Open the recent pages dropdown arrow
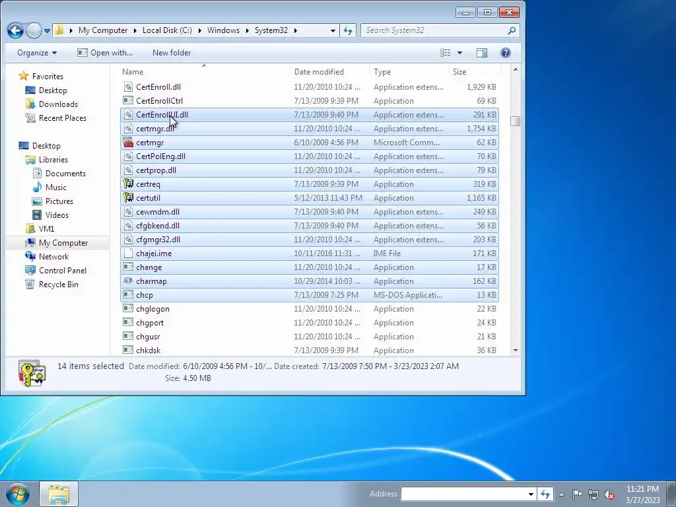Screen dimensions: 676x507 pos(47,31)
